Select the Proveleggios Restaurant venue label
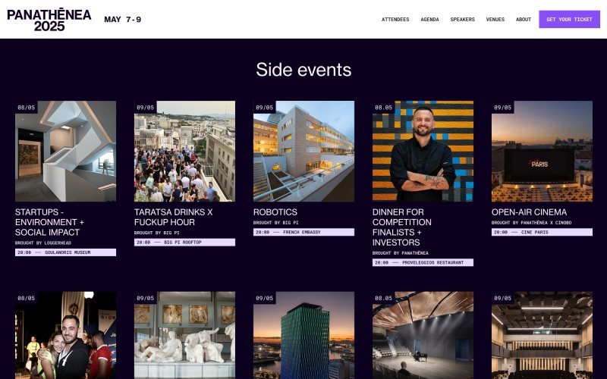Viewport: 607px width, 379px height. coord(423,262)
